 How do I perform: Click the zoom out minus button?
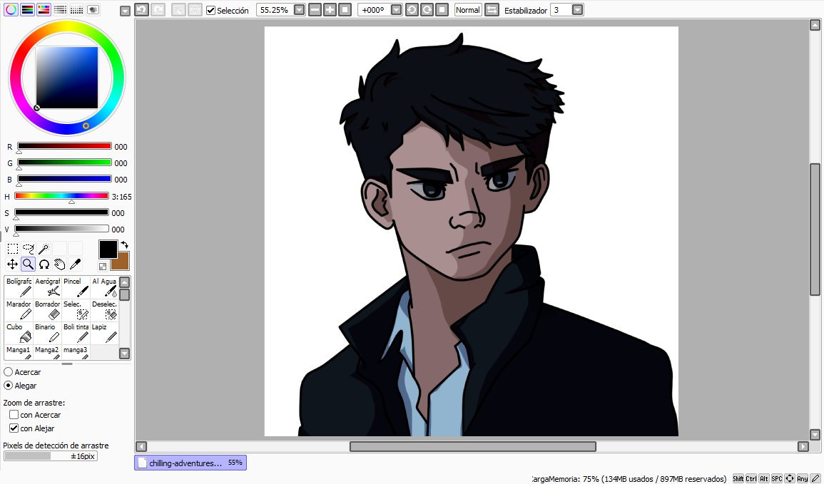(x=315, y=10)
